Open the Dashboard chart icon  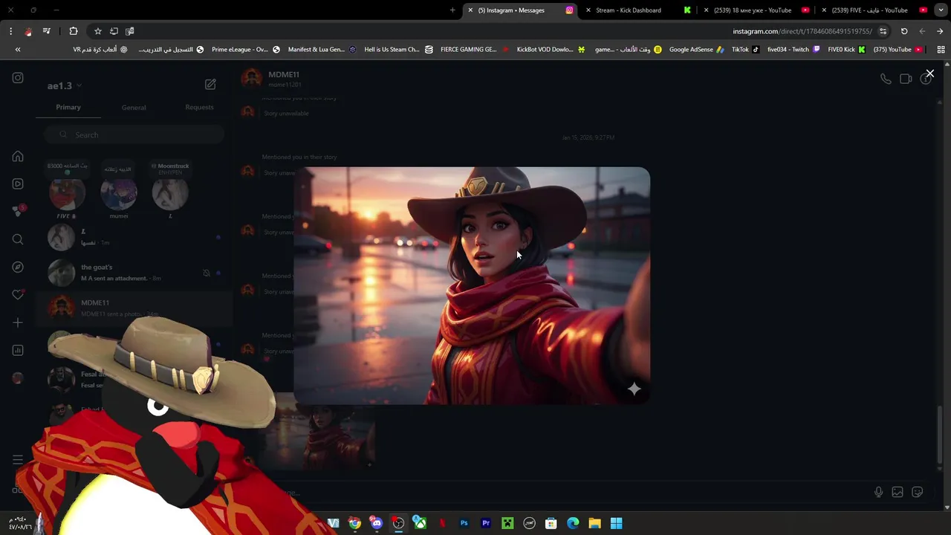[18, 350]
